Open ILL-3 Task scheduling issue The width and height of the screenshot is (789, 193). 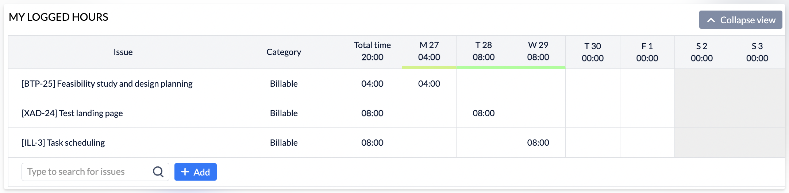63,143
